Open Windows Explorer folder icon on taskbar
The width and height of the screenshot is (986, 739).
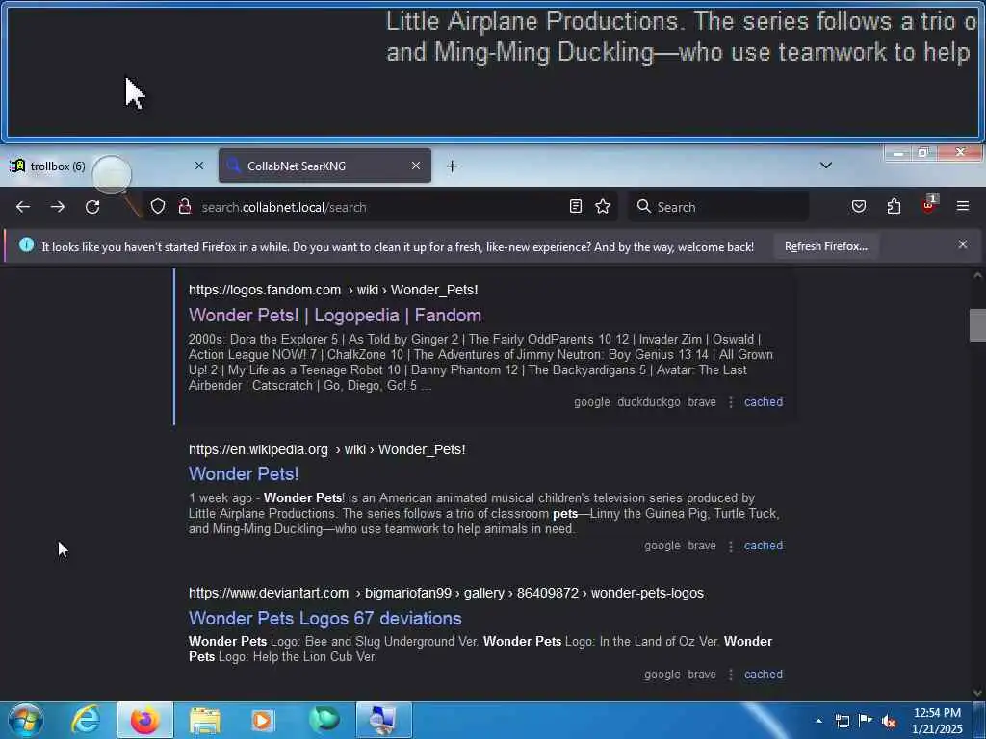pyautogui.click(x=205, y=721)
